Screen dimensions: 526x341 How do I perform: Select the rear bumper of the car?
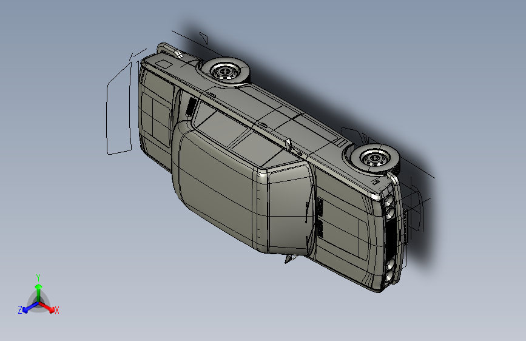(x=170, y=49)
